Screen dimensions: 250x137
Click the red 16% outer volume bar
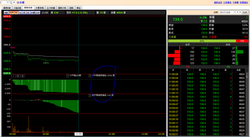(242, 41)
